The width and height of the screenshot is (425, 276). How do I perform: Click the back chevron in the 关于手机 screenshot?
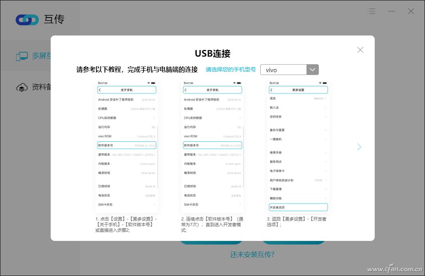tap(101, 90)
